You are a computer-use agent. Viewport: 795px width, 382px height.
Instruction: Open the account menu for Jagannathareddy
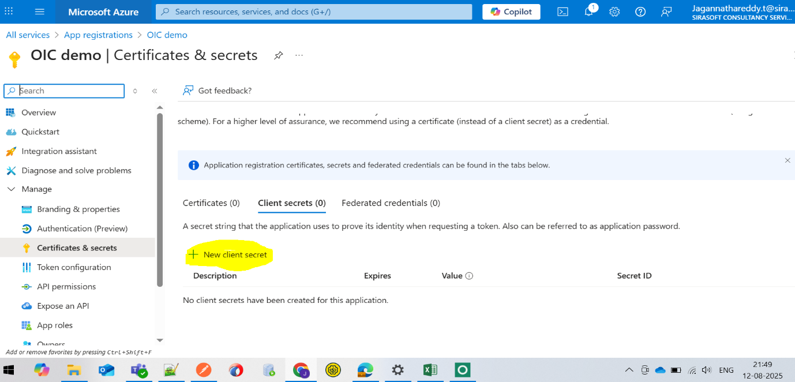[741, 12]
